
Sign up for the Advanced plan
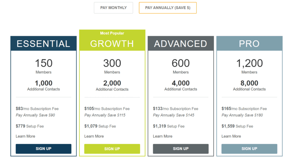click(x=180, y=149)
